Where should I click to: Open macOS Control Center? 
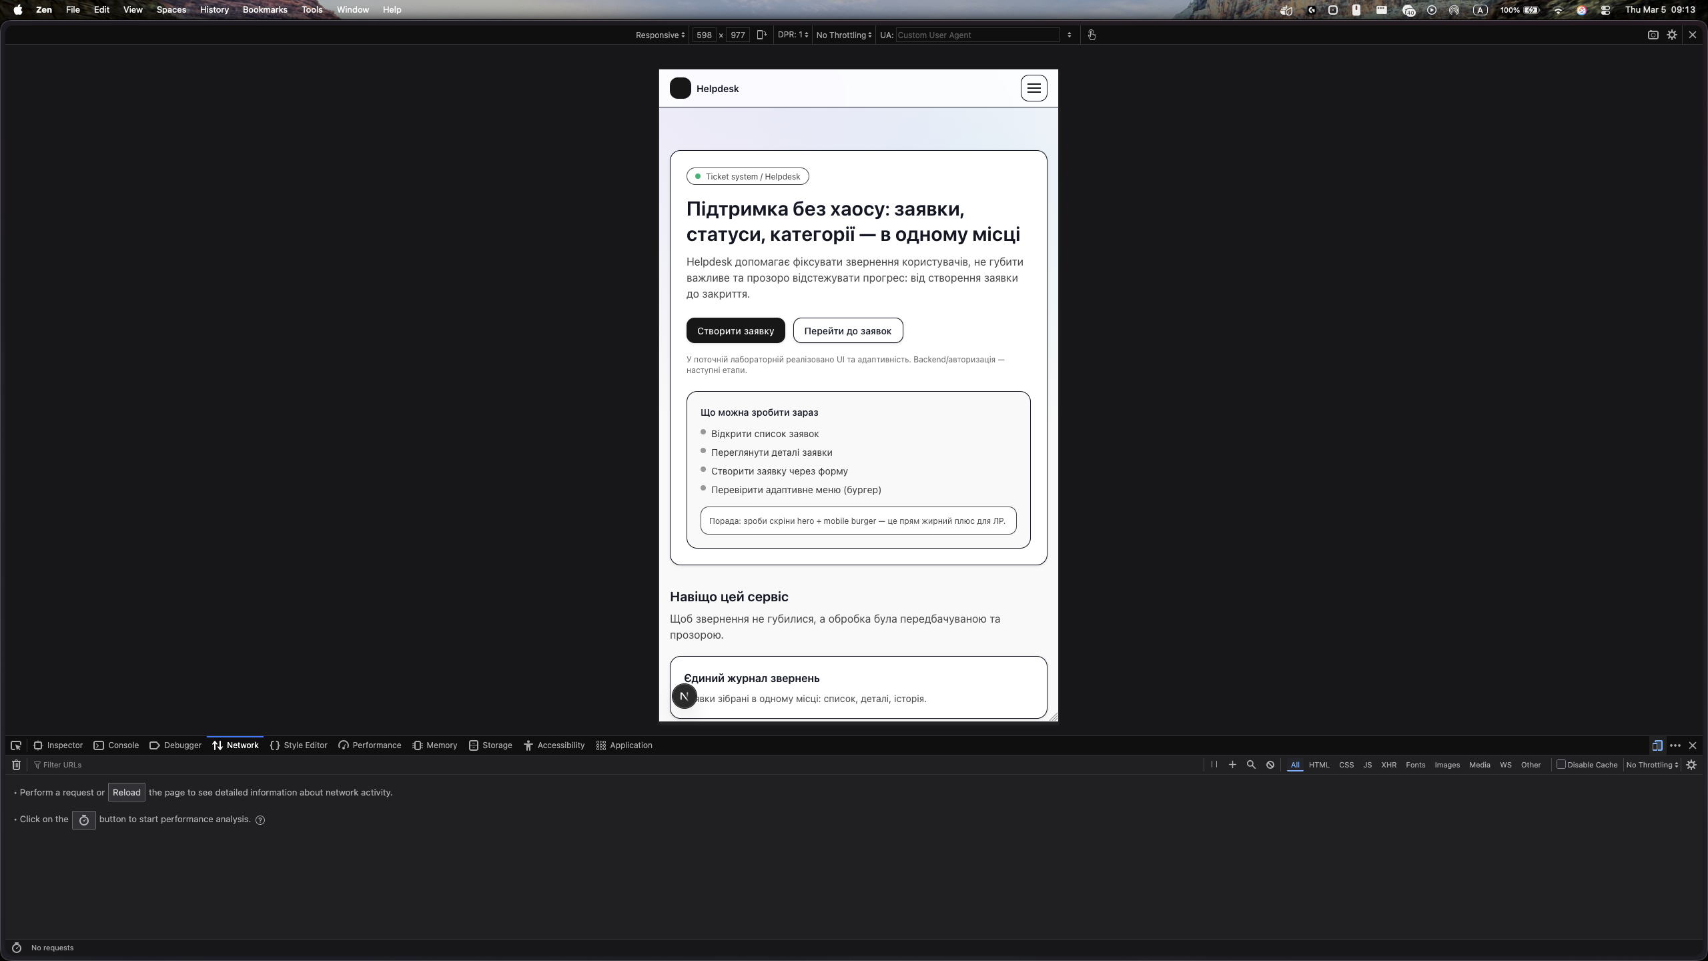point(1605,10)
